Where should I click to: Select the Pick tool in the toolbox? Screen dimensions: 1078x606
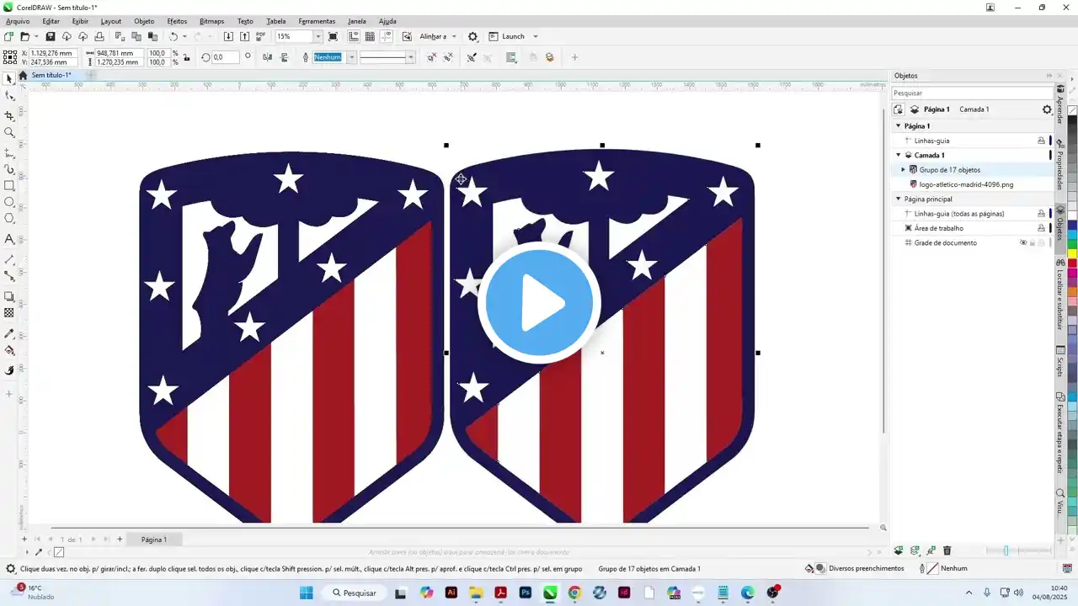click(9, 78)
